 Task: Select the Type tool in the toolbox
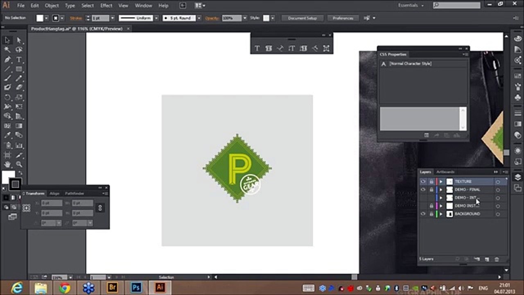click(x=19, y=59)
